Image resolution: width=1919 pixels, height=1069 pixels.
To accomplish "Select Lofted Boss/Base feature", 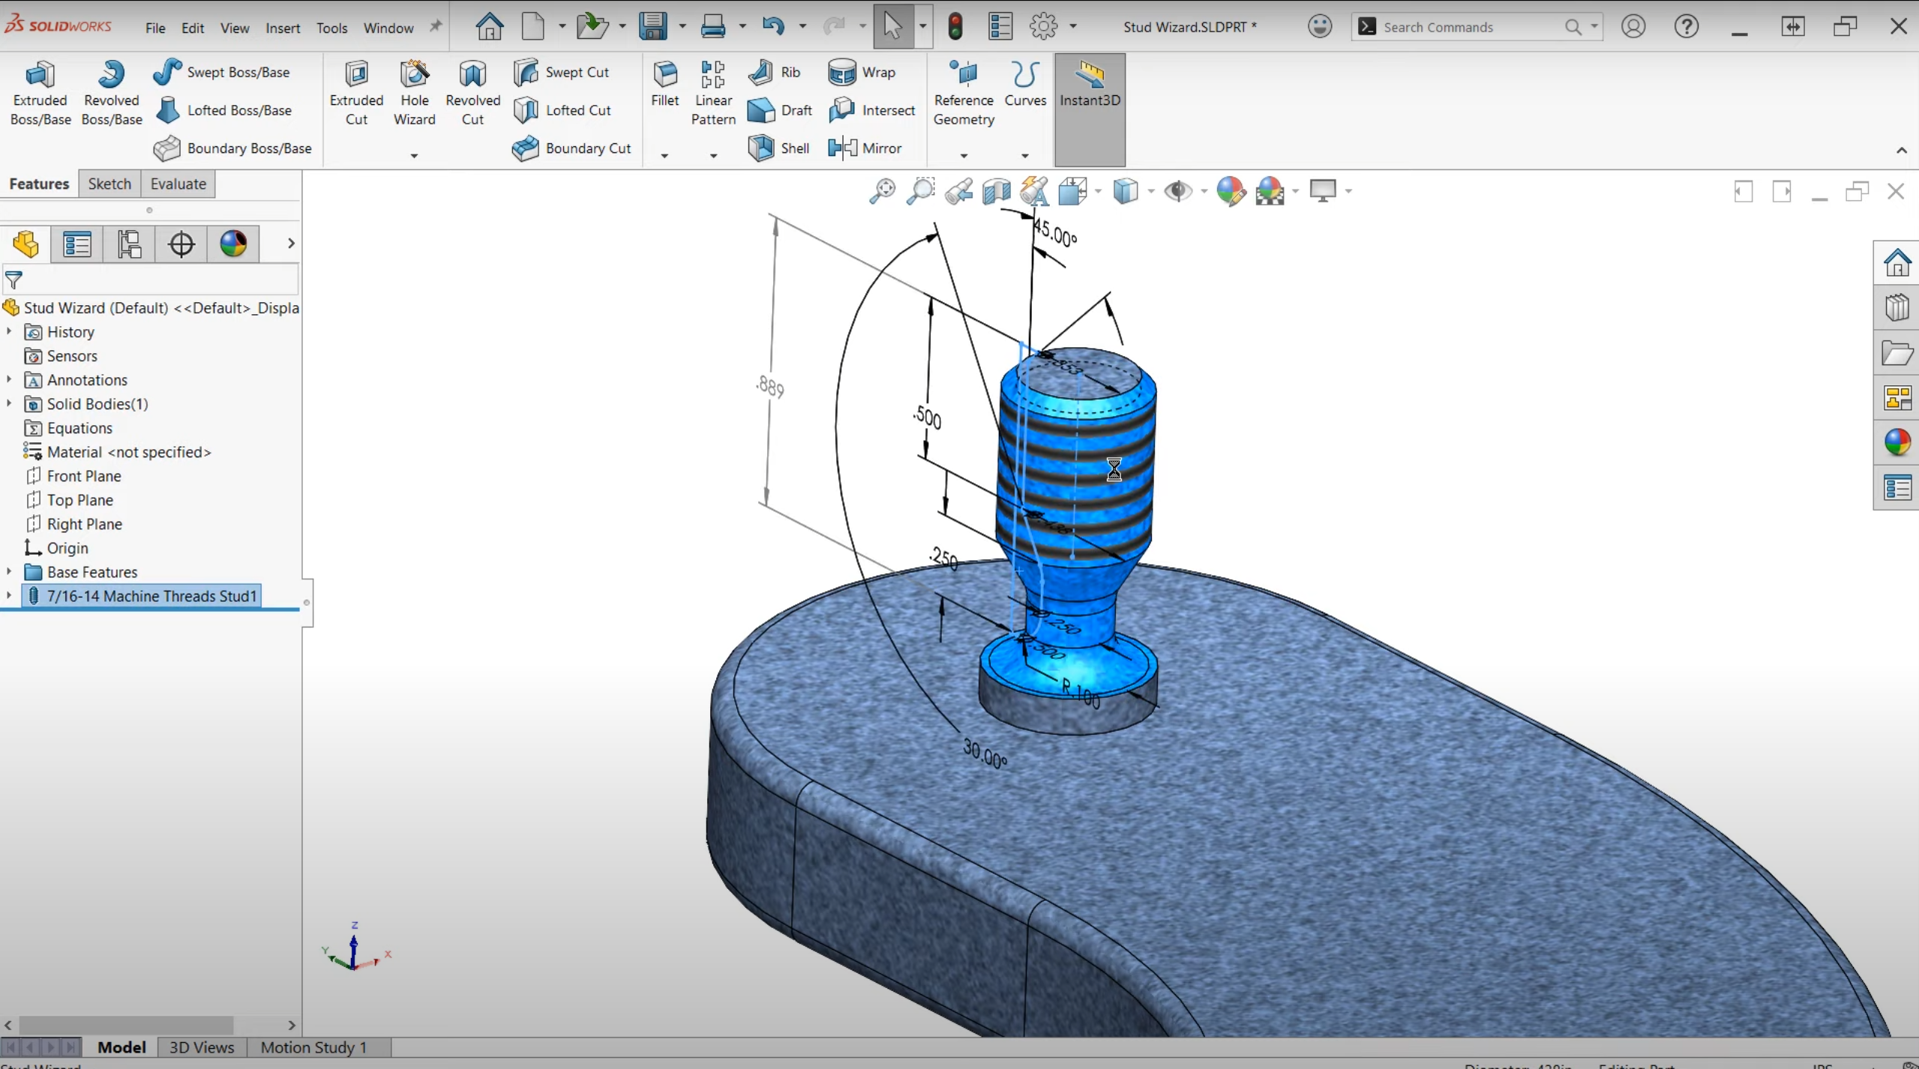I will pyautogui.click(x=223, y=110).
